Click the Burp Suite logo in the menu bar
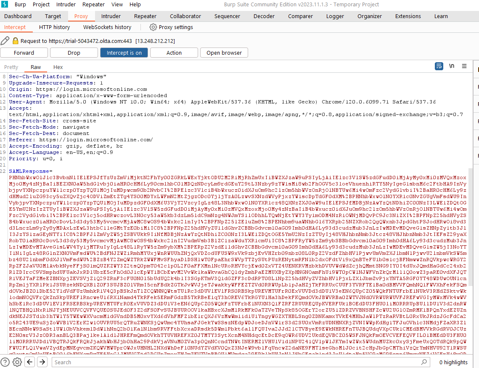The image size is (479, 368). tap(5, 4)
